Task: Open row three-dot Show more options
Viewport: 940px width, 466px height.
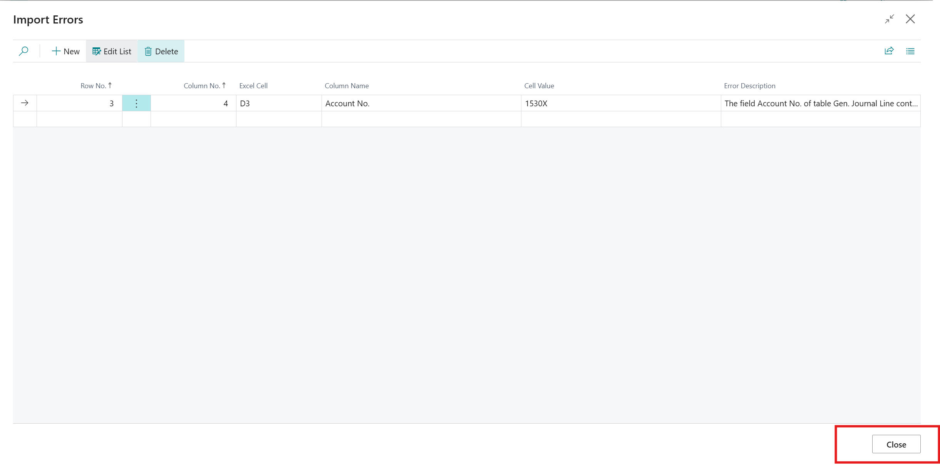Action: point(136,103)
